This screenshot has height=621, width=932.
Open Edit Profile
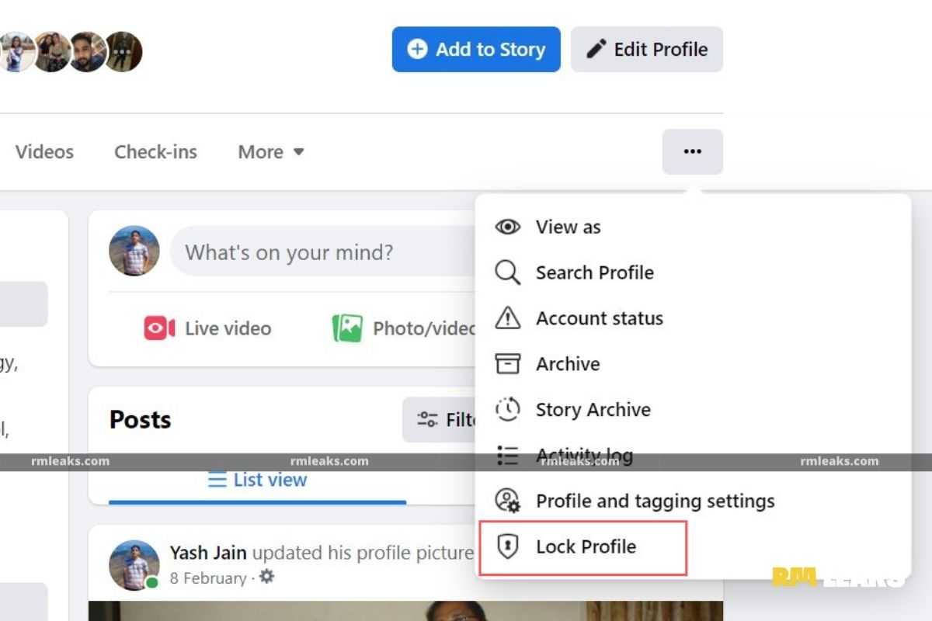click(x=647, y=49)
